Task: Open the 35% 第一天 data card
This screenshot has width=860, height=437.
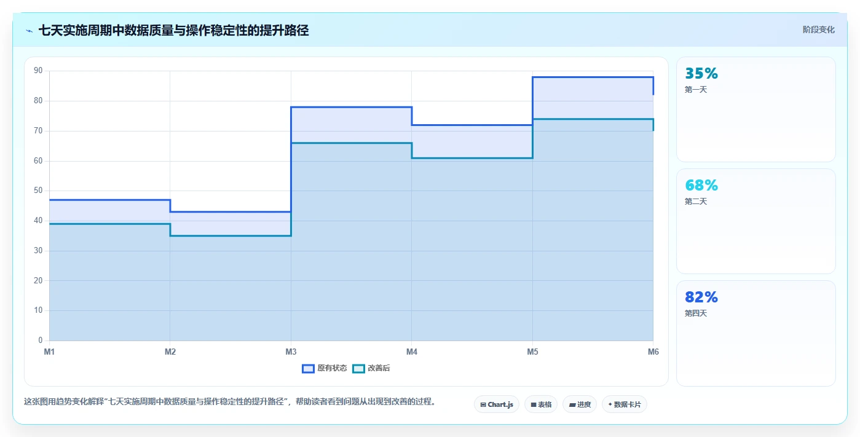Action: [756, 109]
